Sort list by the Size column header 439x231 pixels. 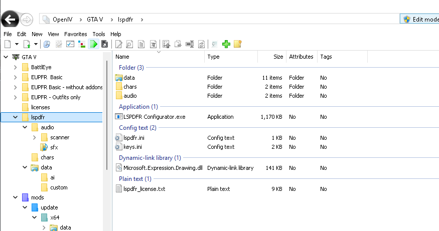(x=272, y=57)
